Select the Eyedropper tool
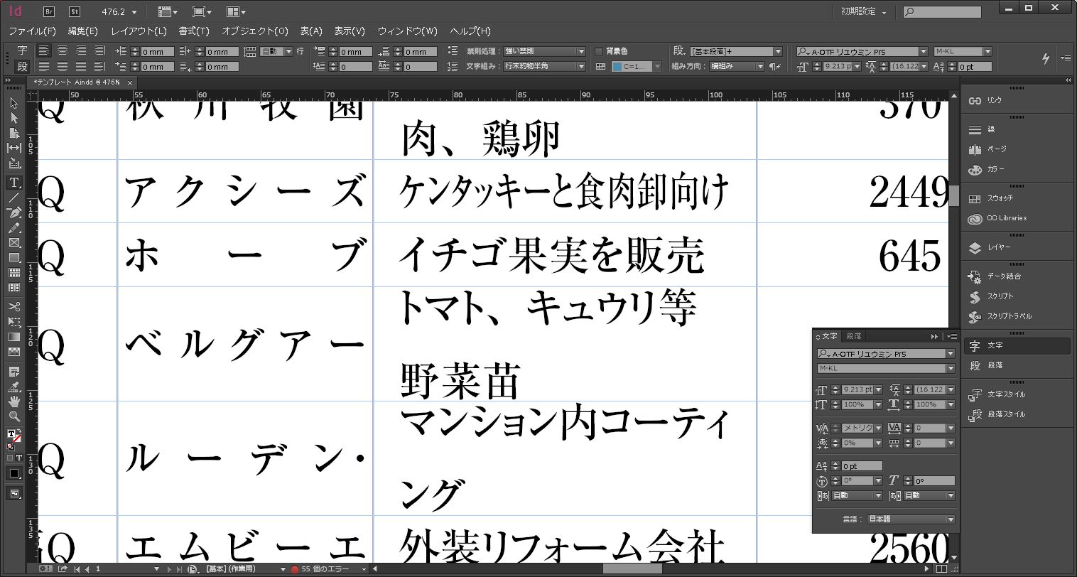Image resolution: width=1077 pixels, height=577 pixels. [13, 387]
